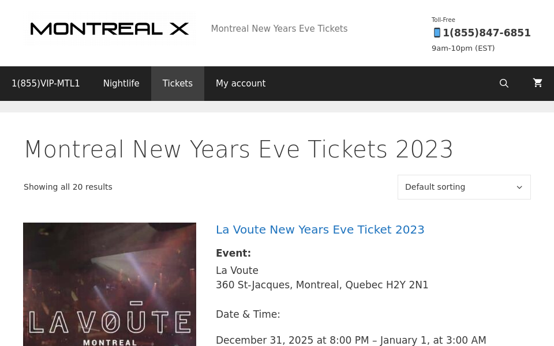This screenshot has width=554, height=346.
Task: Click the page heading Montreal New Years Eve Tickets 2023
Action: tap(239, 149)
